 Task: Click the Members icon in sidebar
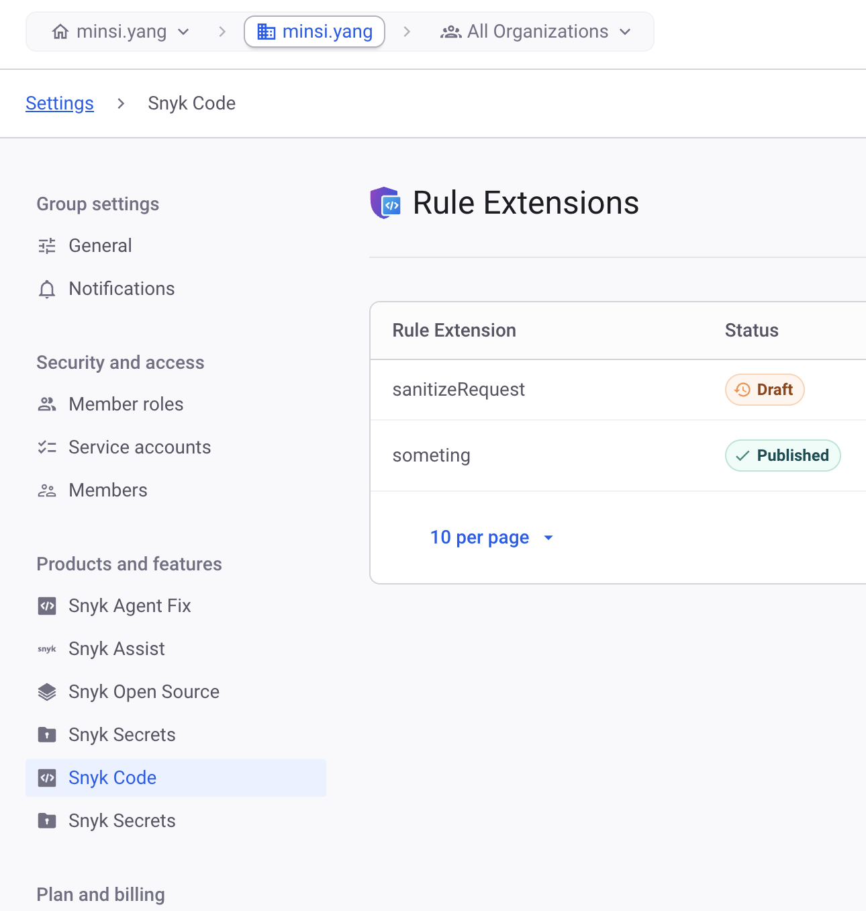(47, 490)
